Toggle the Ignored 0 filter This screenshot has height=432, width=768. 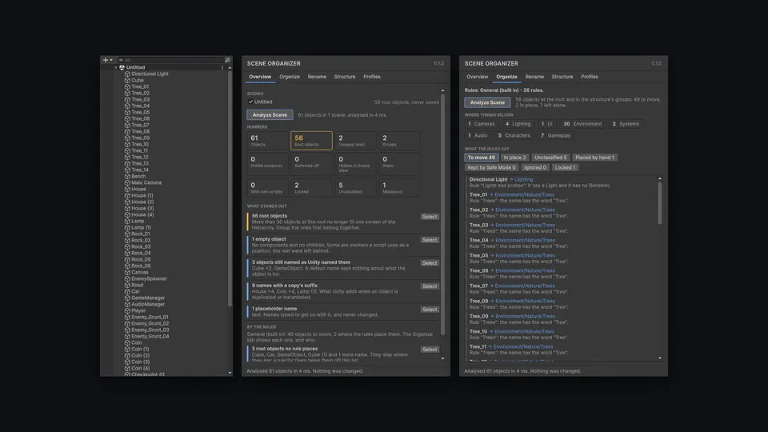[x=535, y=167]
